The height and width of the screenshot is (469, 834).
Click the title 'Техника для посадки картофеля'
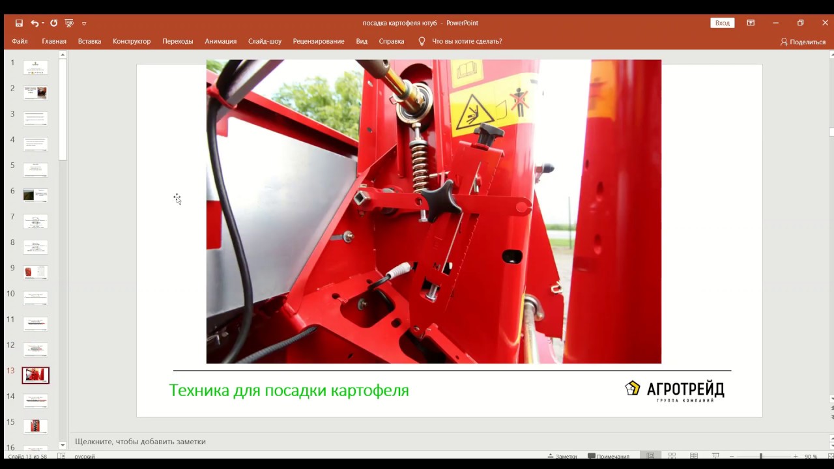289,390
